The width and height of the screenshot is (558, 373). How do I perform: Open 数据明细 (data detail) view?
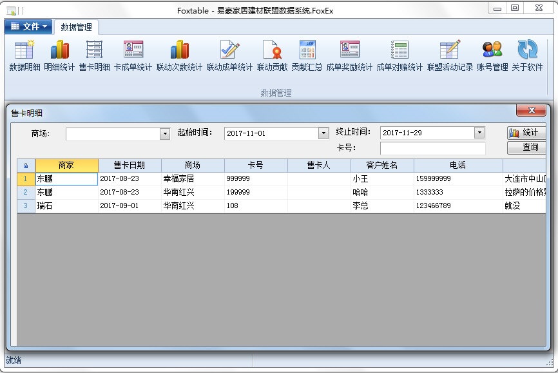[x=23, y=55]
